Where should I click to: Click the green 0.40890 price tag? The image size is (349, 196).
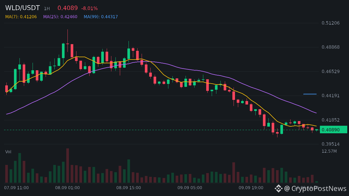pos(333,130)
